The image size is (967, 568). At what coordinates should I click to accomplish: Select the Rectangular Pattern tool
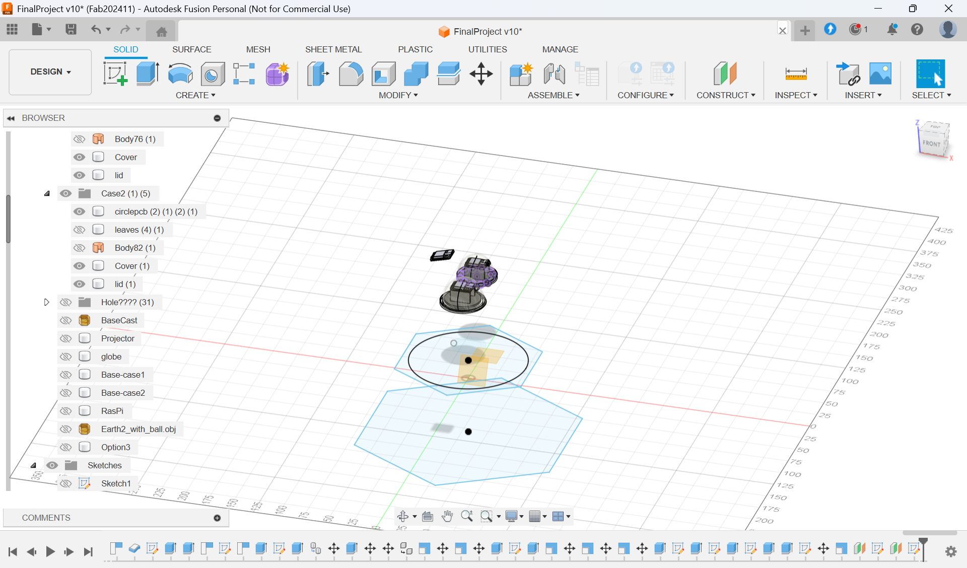coord(244,74)
